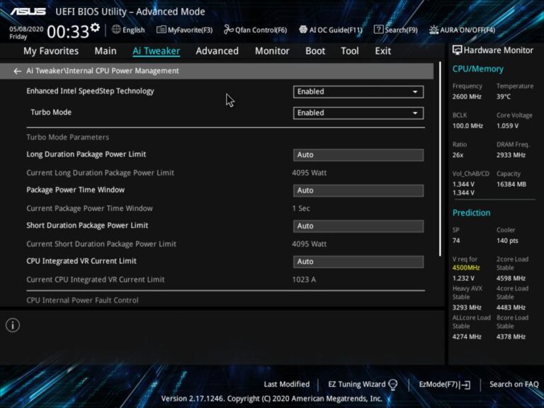Viewport: 544px width, 408px height.
Task: Click the 1.059 V core voltage value
Action: point(508,126)
